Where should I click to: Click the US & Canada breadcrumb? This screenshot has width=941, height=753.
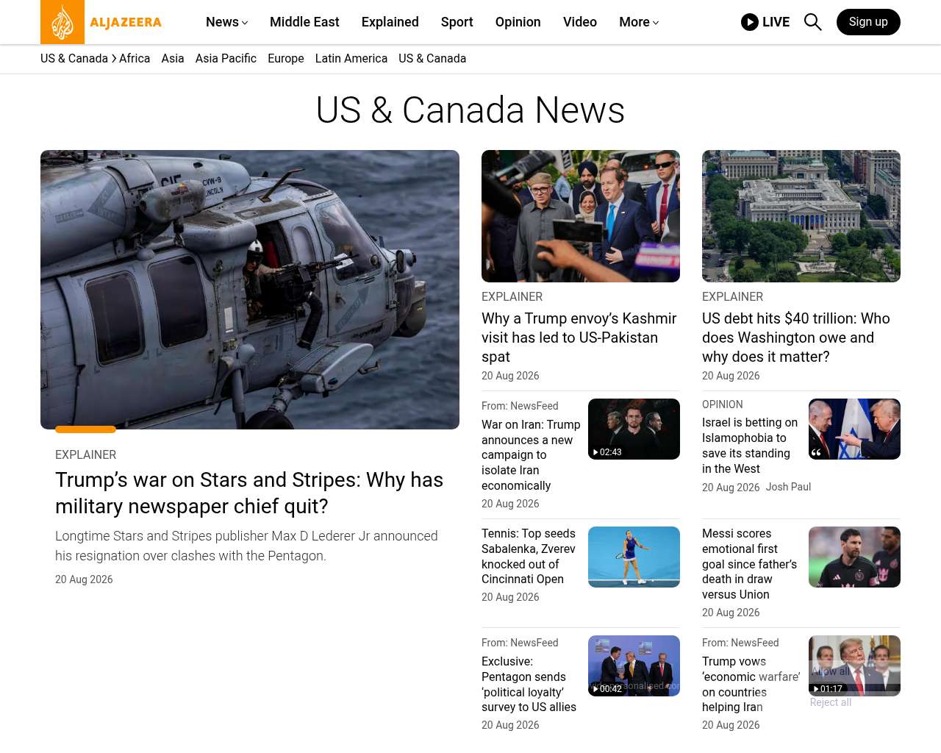point(74,59)
